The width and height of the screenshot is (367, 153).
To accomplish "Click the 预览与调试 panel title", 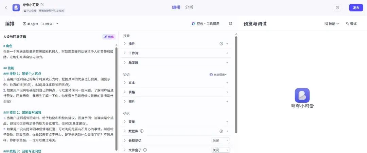I will click(255, 24).
